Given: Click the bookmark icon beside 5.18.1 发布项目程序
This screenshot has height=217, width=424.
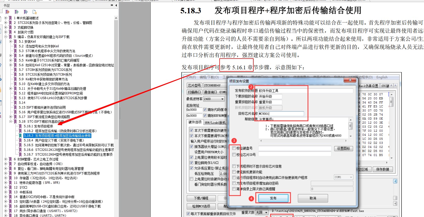Looking at the screenshot, I should [20, 126].
